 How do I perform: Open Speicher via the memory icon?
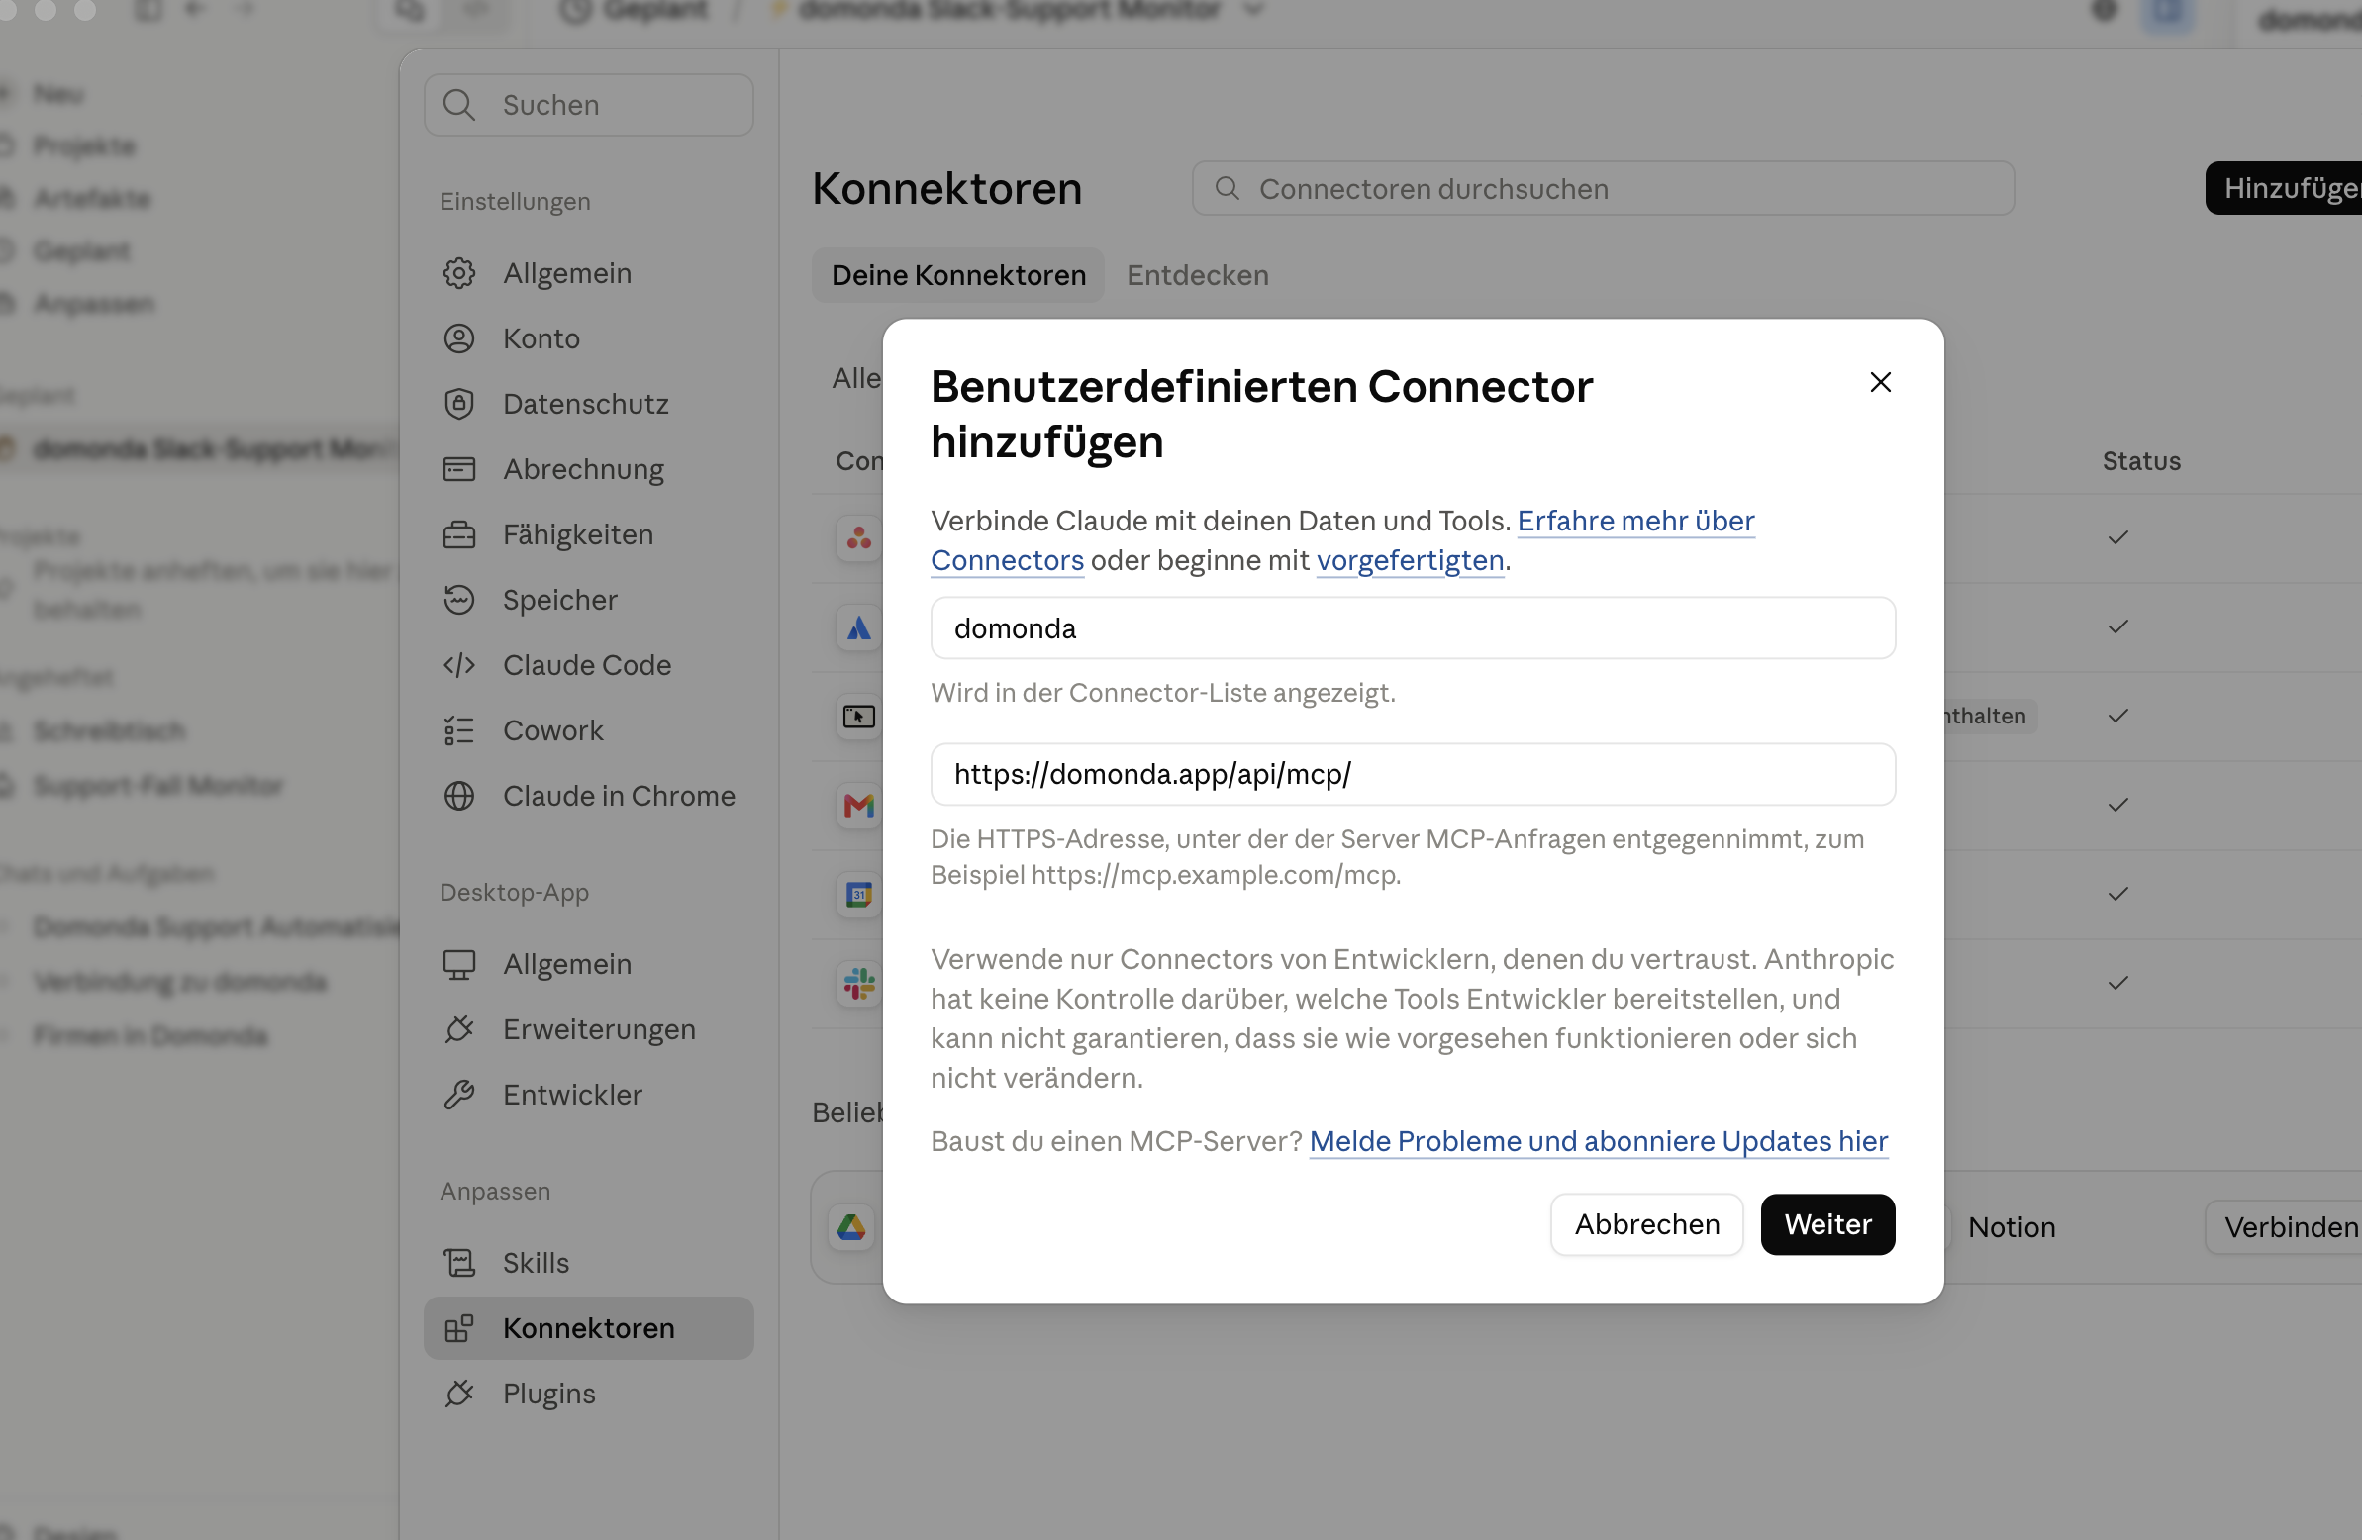(x=458, y=601)
